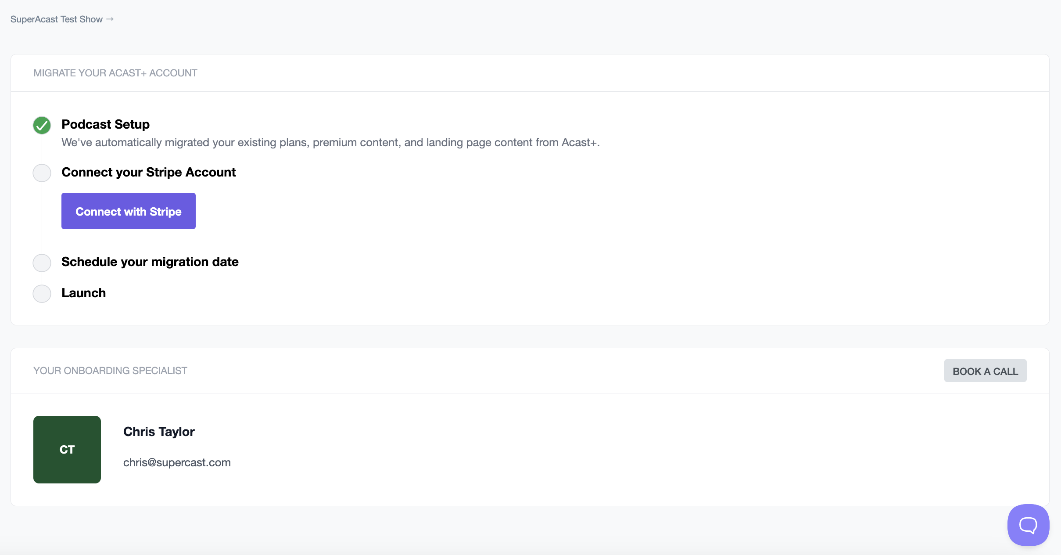Click the chris@supercast.com email text
1061x555 pixels.
tap(177, 462)
